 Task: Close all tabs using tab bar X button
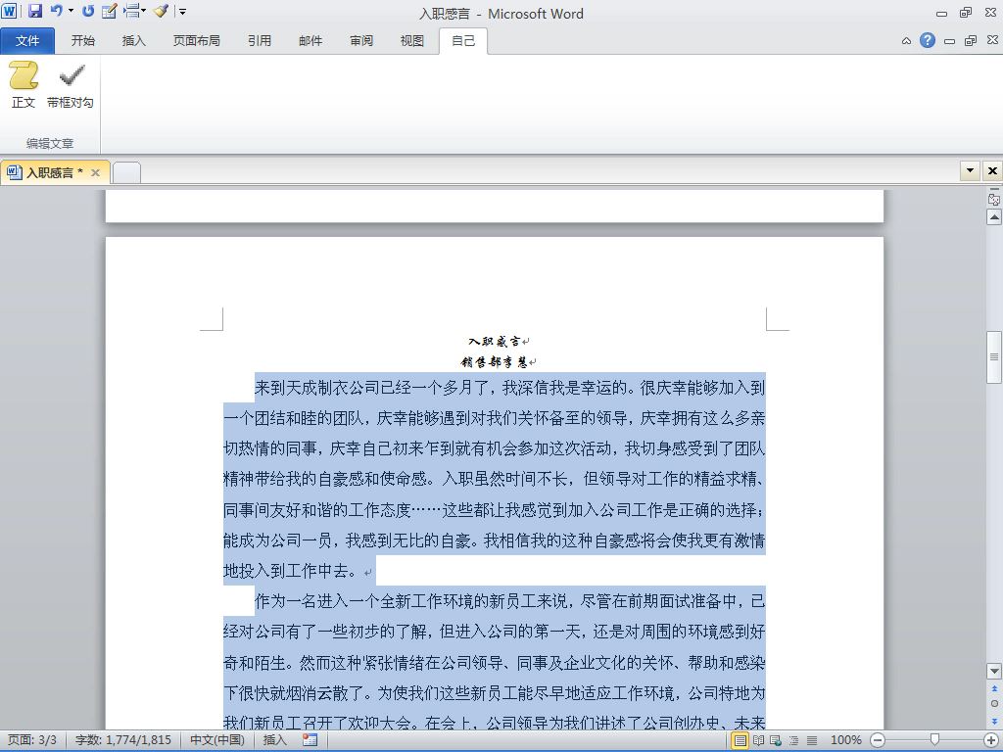[x=992, y=170]
